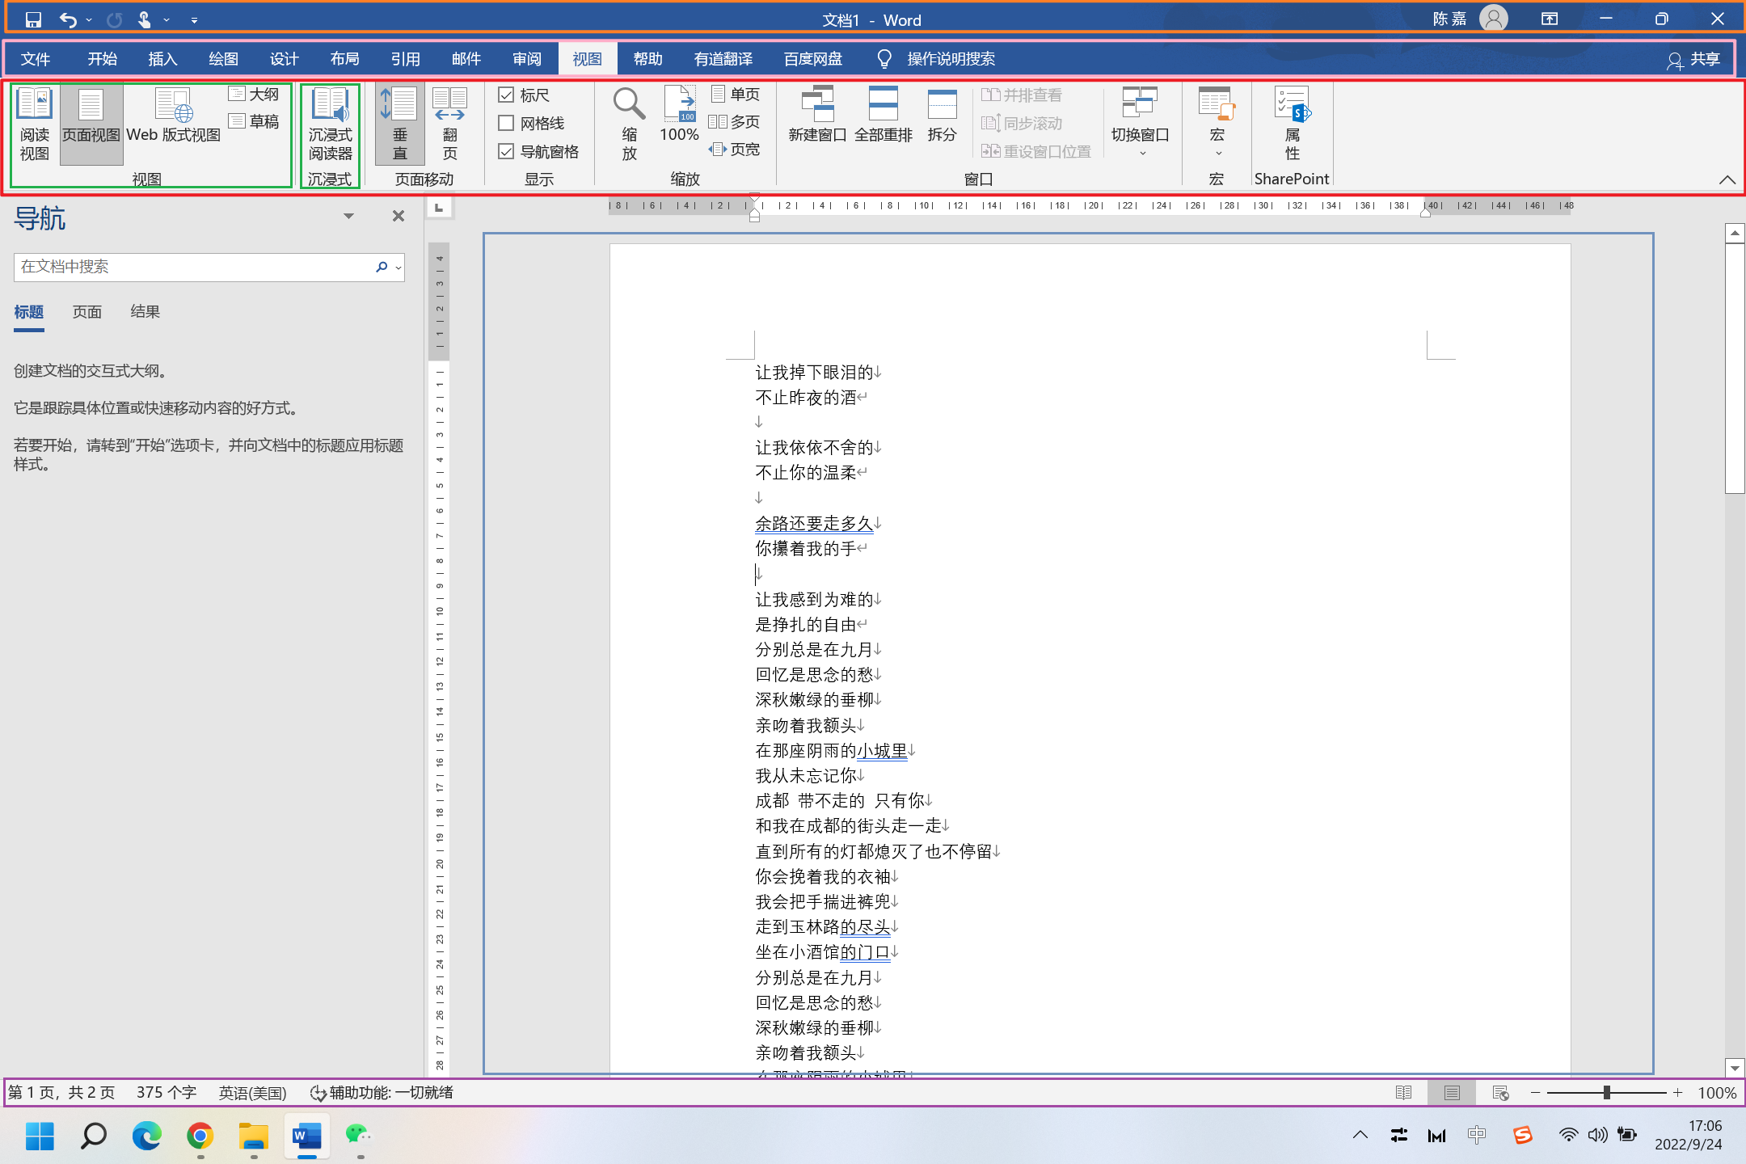Enable the Gridlines (网格线) checkbox
The height and width of the screenshot is (1164, 1746).
click(506, 124)
